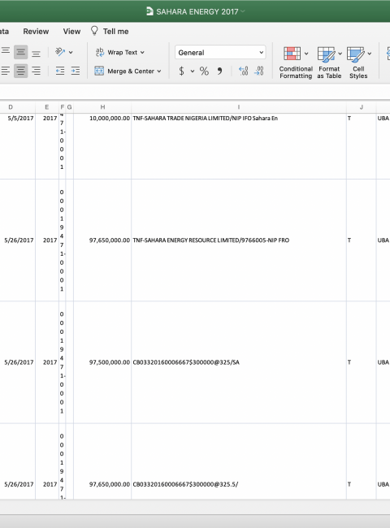The image size is (390, 528).
Task: Switch to the View tab
Action: pyautogui.click(x=71, y=32)
